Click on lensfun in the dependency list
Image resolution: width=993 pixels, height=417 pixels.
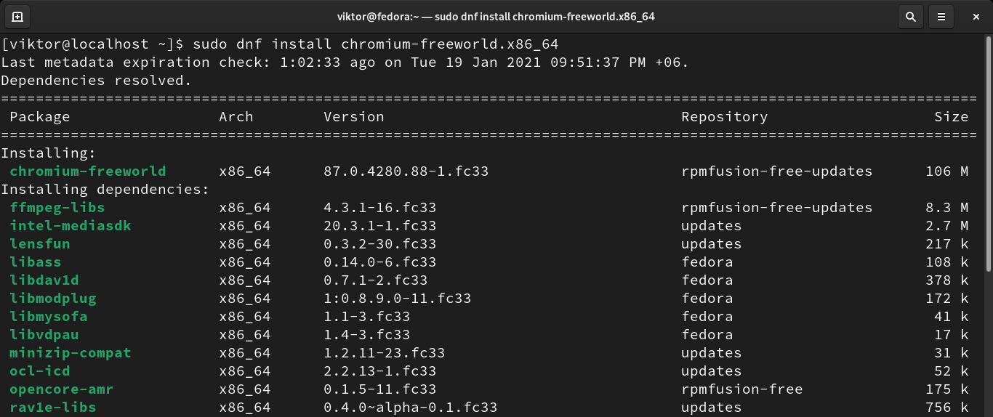tap(40, 244)
